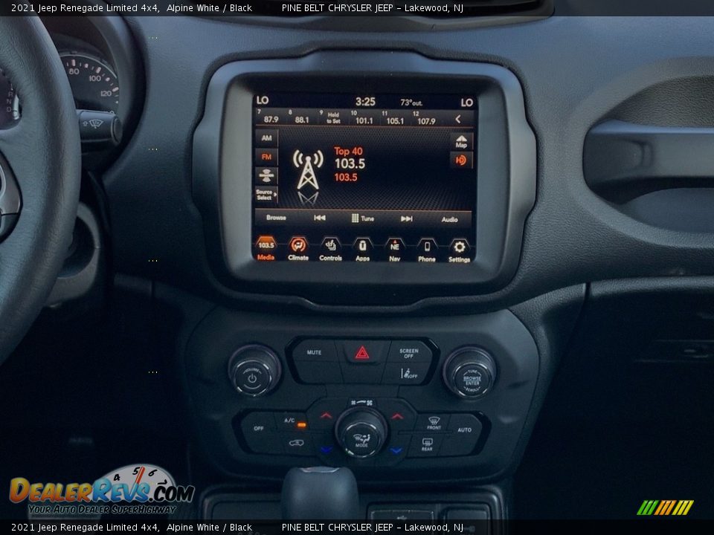
Task: Toggle HD Radio icon
Action: [x=461, y=160]
